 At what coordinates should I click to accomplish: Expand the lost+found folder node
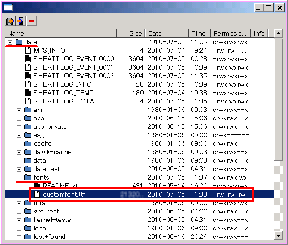tap(19, 237)
